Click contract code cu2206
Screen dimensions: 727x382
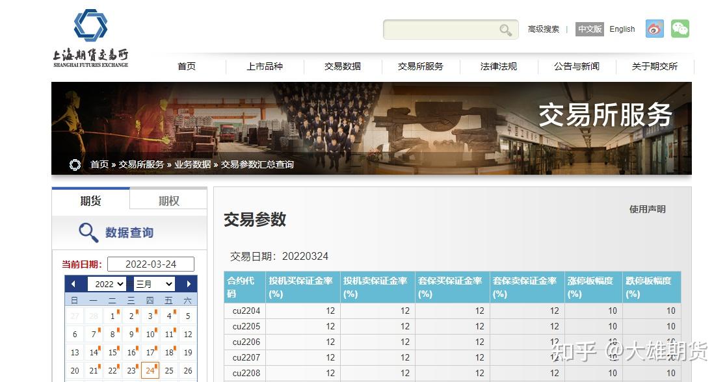pyautogui.click(x=246, y=342)
